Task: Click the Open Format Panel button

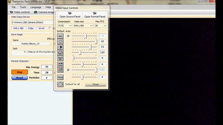Action: pos(95,15)
